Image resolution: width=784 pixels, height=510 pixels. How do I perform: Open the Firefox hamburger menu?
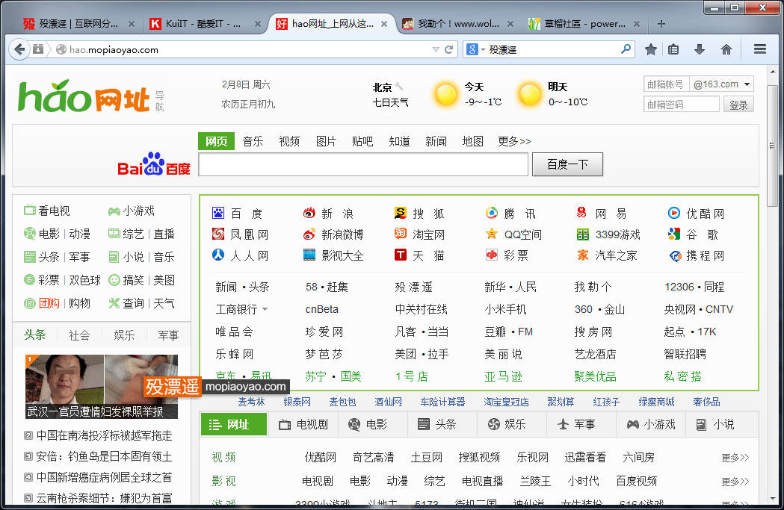(760, 49)
